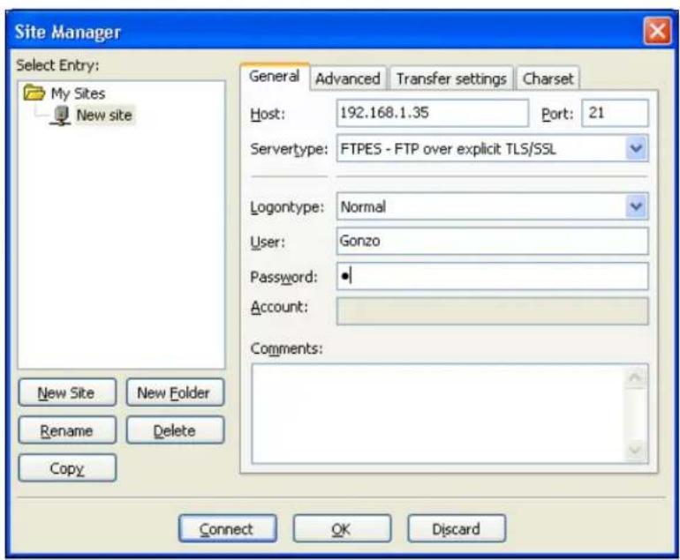
Task: Open the Servertype dropdown arrow
Action: point(636,148)
